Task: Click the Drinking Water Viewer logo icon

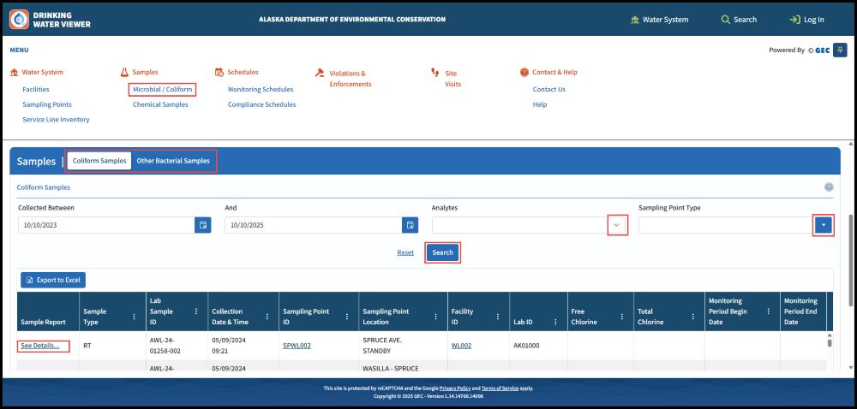Action: 19,19
